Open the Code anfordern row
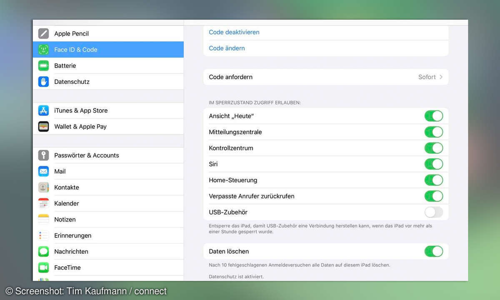Image resolution: width=500 pixels, height=300 pixels. [326, 77]
